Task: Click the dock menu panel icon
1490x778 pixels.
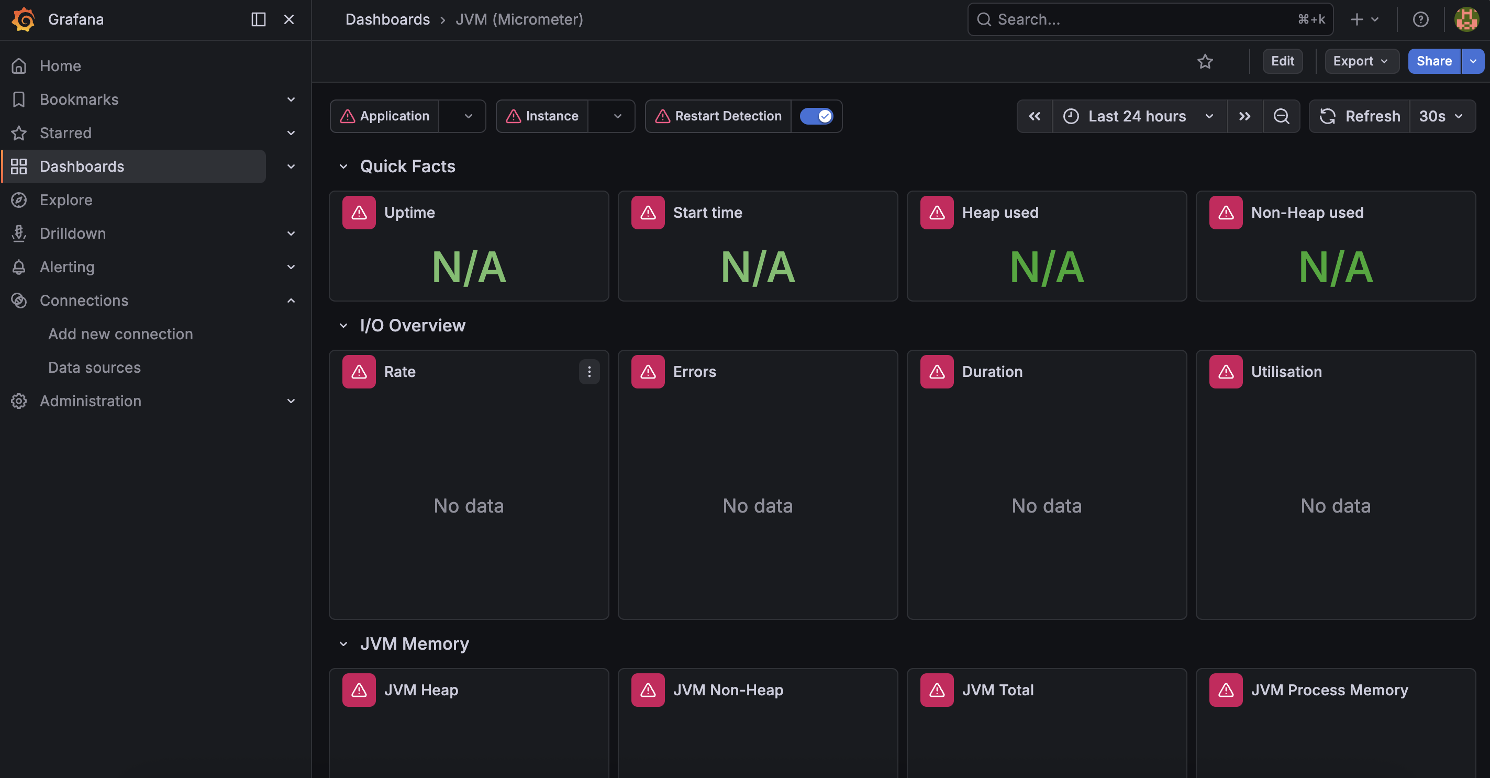Action: pyautogui.click(x=258, y=20)
